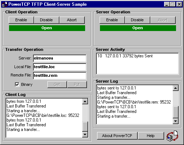Screen dimensions: 184x145
Task: Click the Help button
Action: pyautogui.click(x=151, y=136)
